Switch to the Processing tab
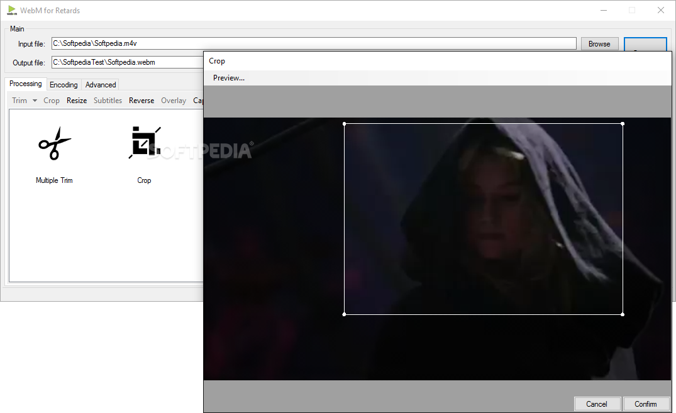This screenshot has height=413, width=676. click(x=25, y=84)
